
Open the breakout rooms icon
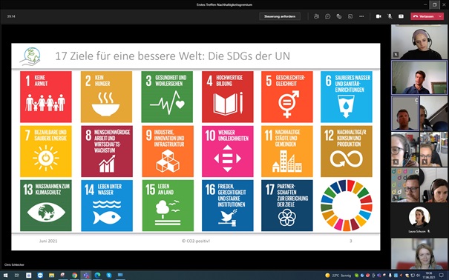pyautogui.click(x=350, y=16)
